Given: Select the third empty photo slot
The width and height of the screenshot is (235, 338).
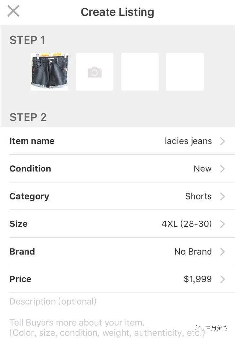Looking at the screenshot, I should pyautogui.click(x=140, y=71).
